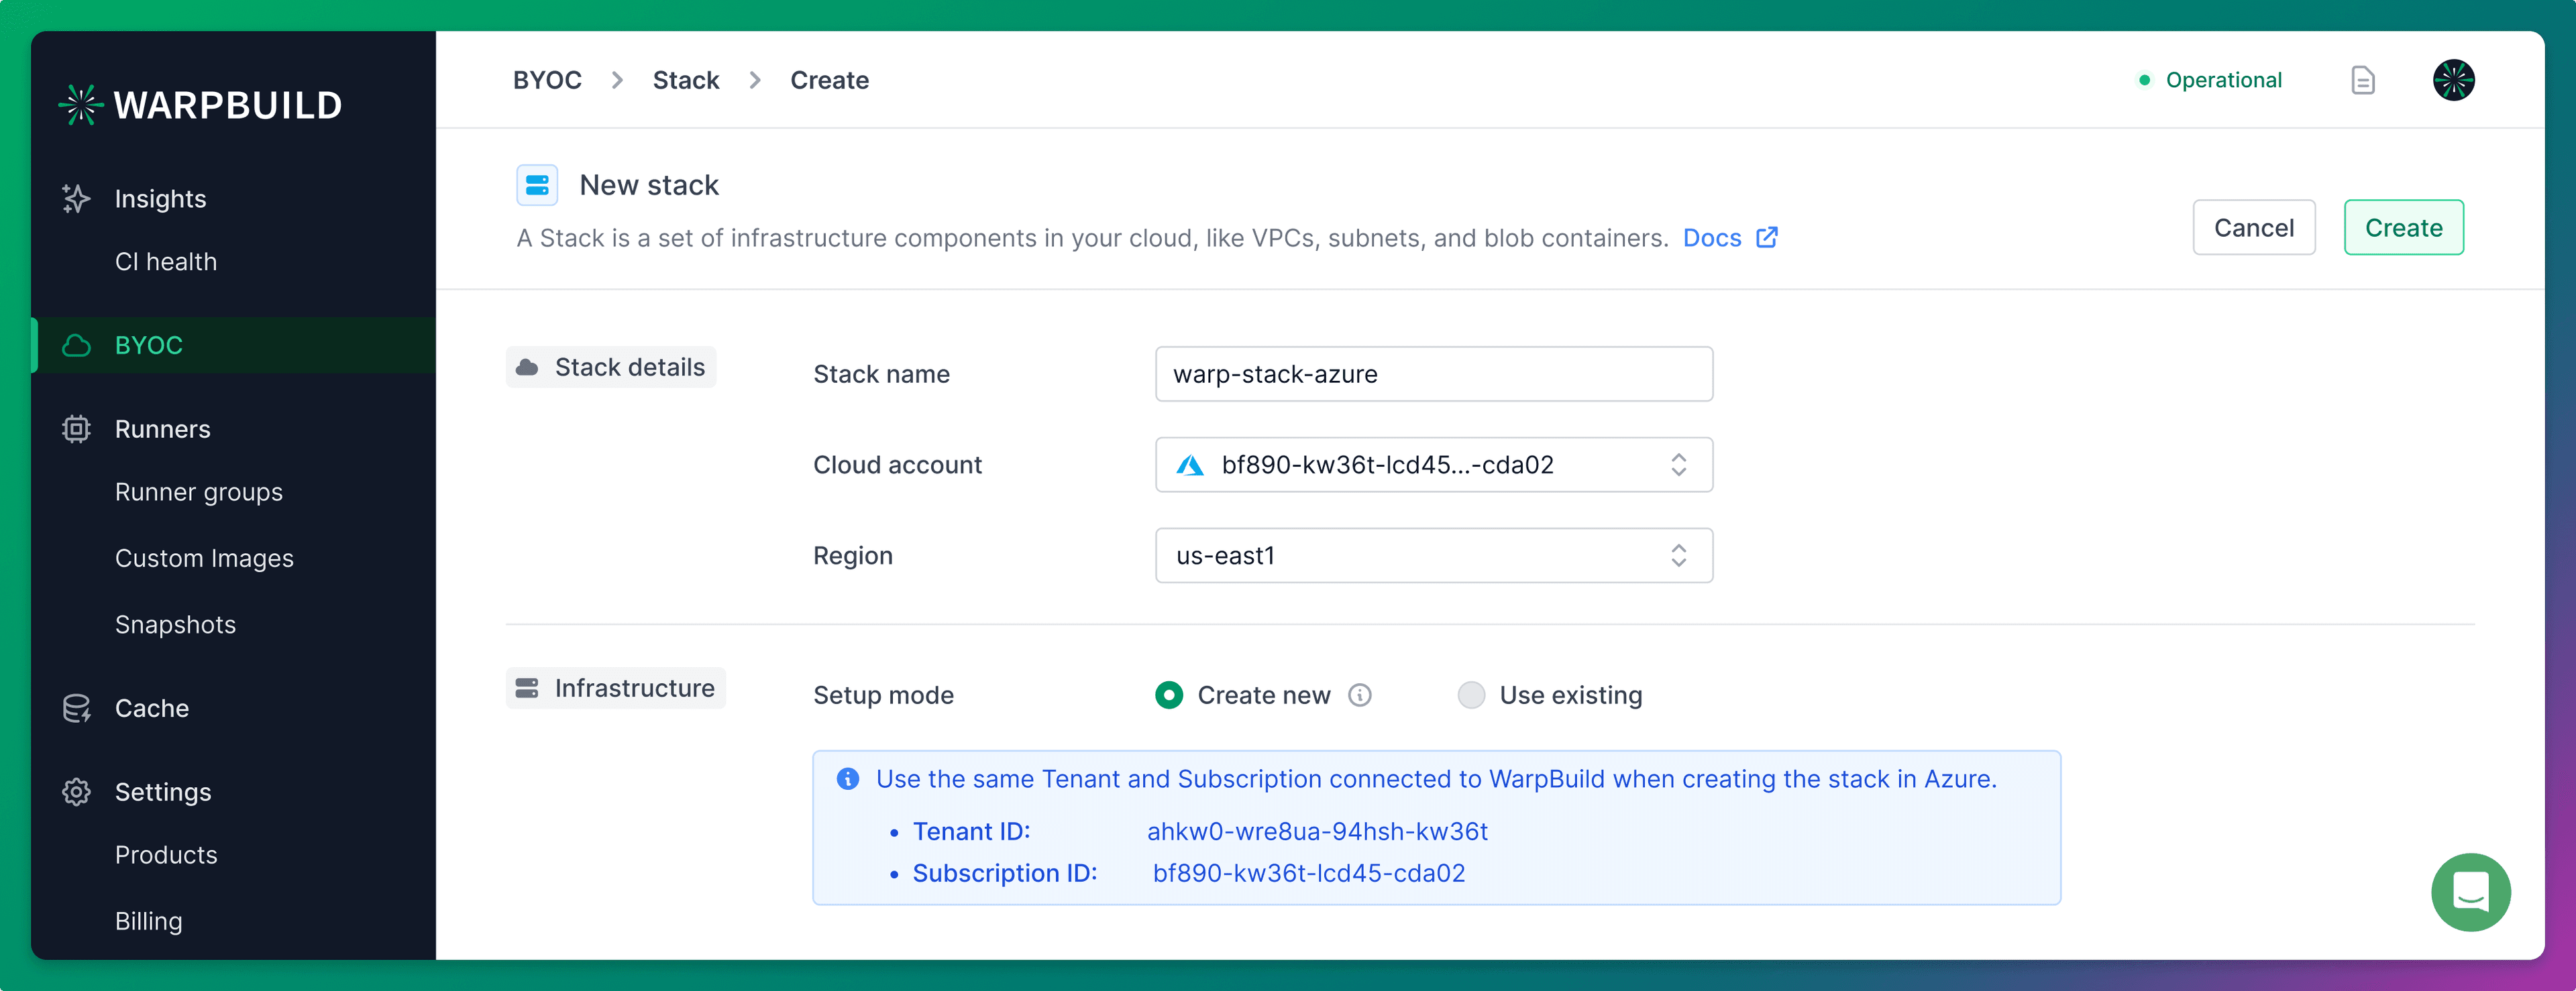Screen dimensions: 2576x991
Task: Click inside the Stack name field
Action: [x=1434, y=374]
